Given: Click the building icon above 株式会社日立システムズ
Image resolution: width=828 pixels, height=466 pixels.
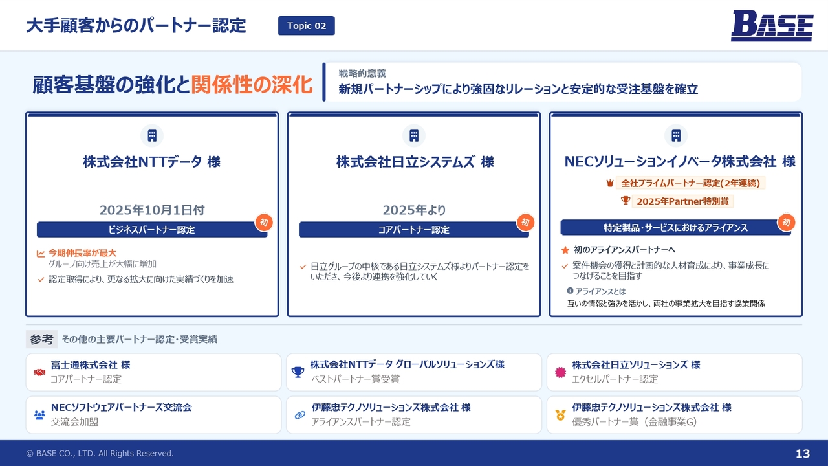Looking at the screenshot, I should [414, 135].
